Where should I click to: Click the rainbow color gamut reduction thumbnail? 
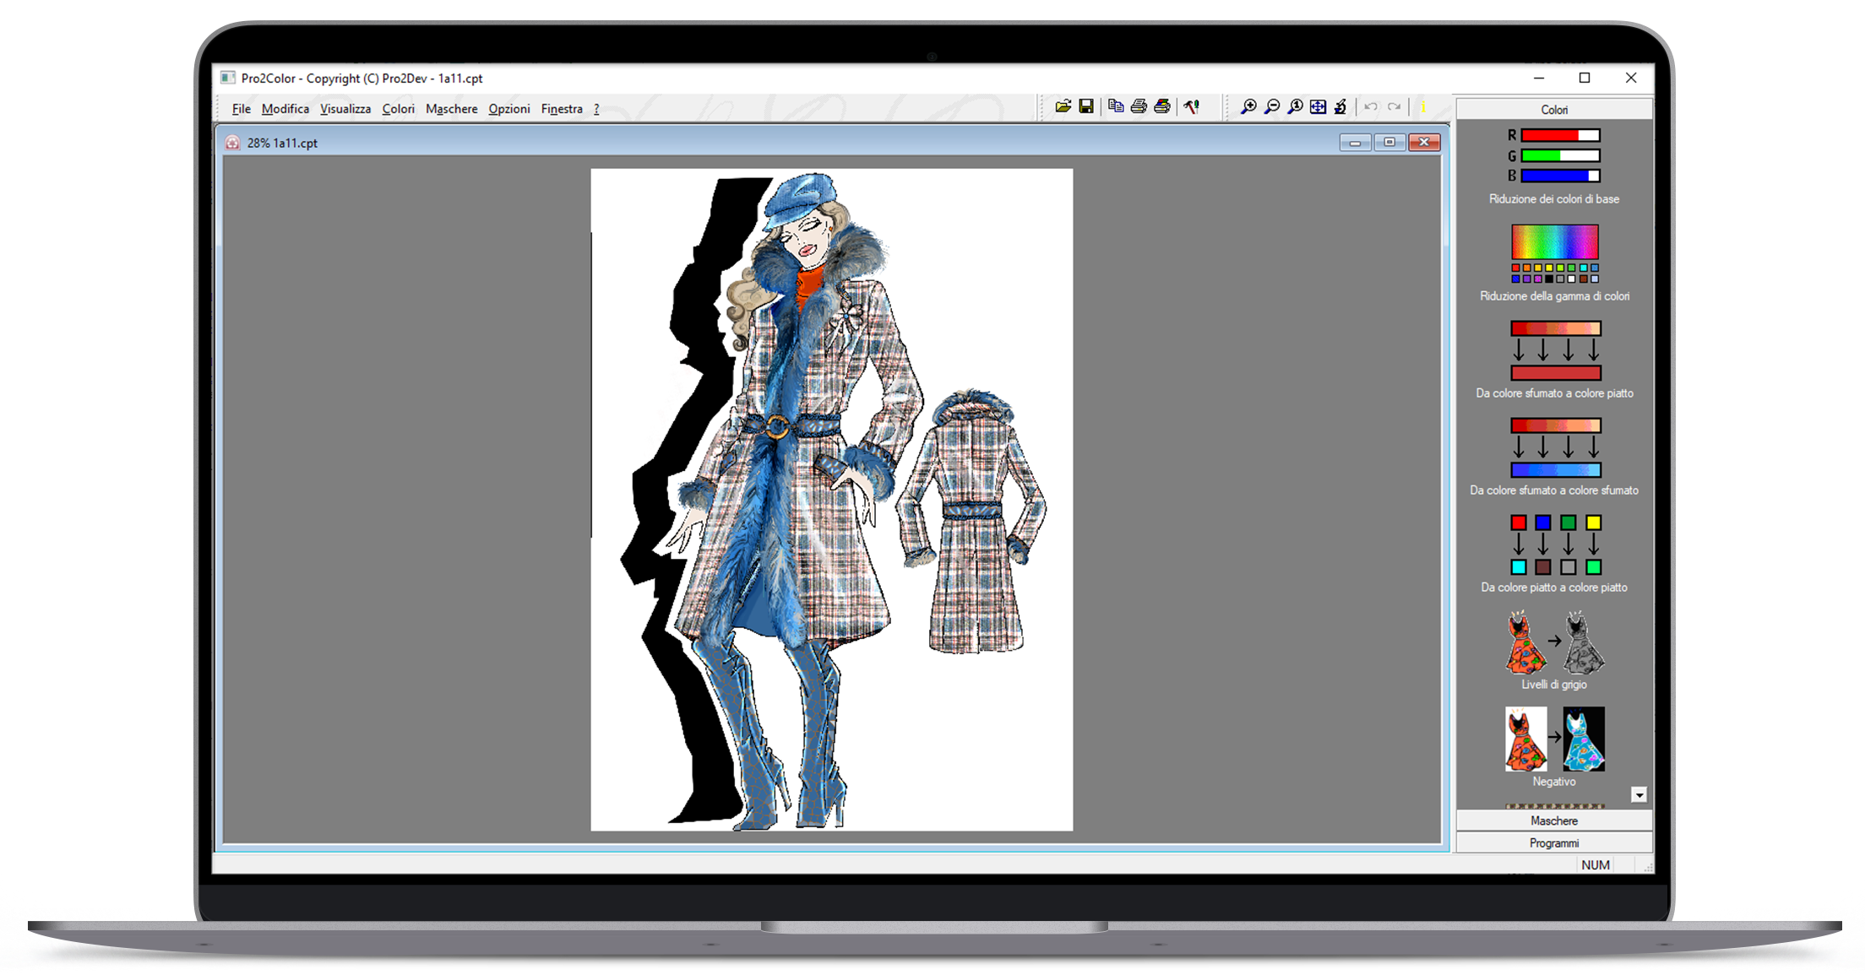1554,253
